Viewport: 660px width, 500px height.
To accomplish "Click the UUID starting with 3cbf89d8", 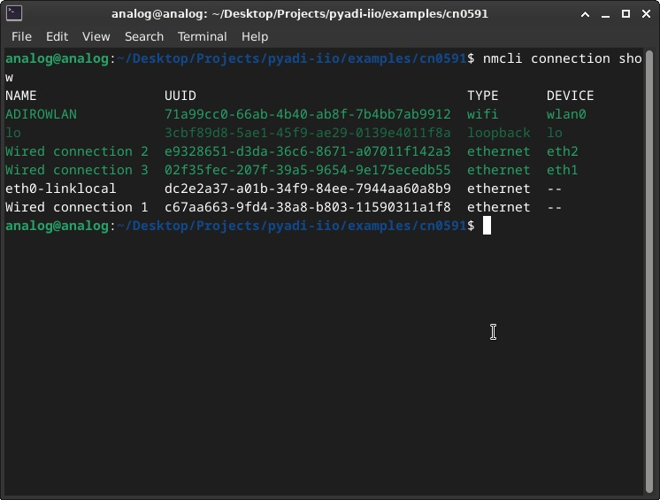I will [x=308, y=133].
